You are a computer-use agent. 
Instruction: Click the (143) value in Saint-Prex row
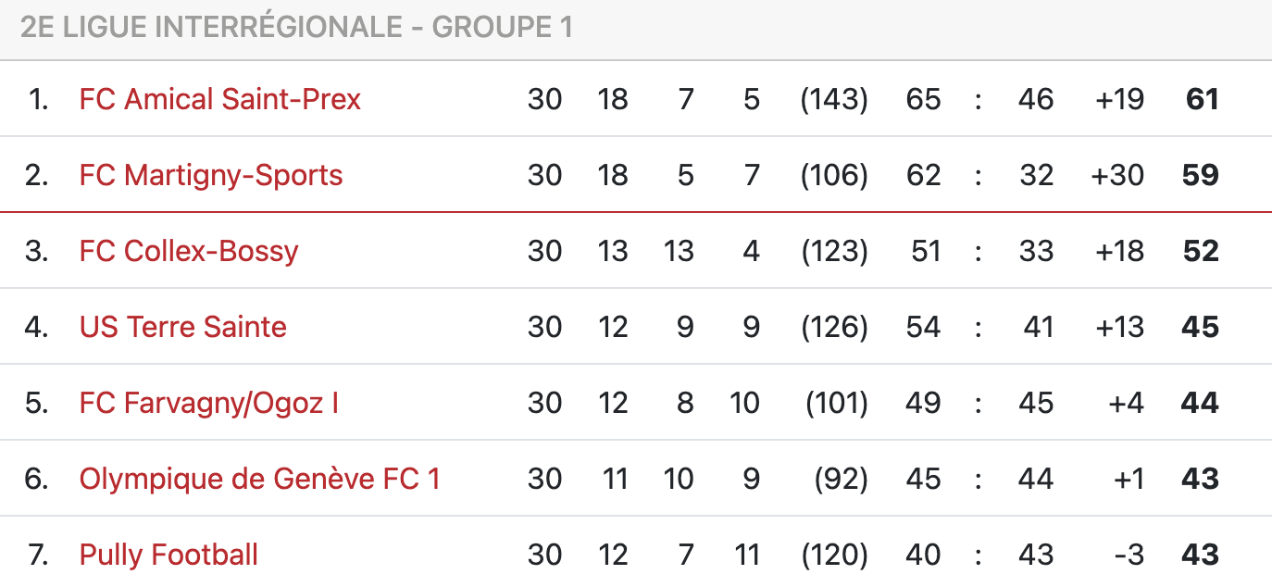(x=834, y=99)
